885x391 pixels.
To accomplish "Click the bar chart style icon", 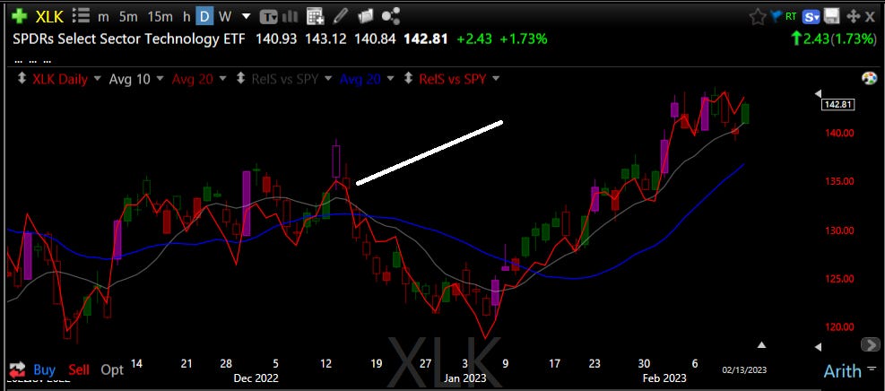I will point(290,16).
